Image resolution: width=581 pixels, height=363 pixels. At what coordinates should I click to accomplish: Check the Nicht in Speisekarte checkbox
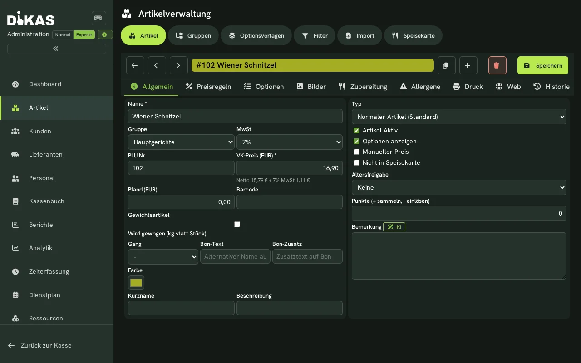tap(356, 162)
